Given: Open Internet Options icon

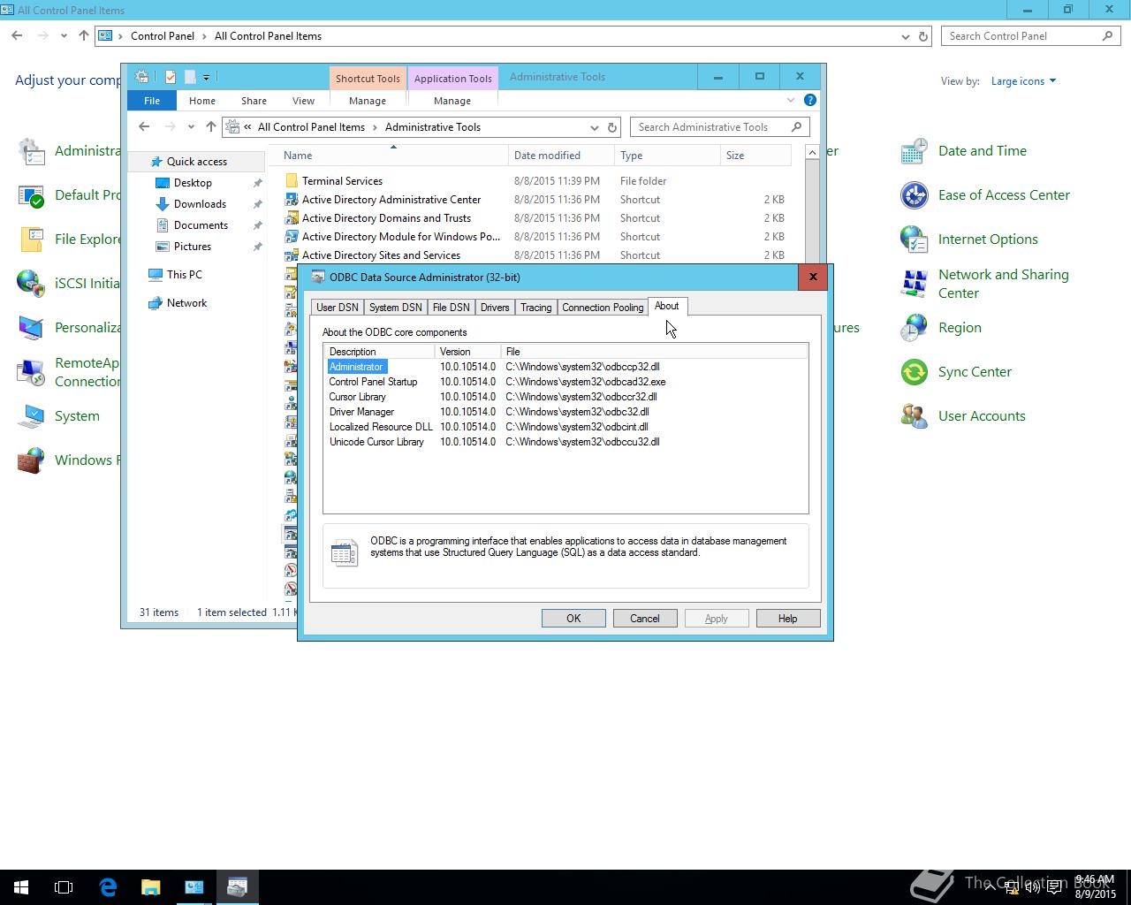Looking at the screenshot, I should coord(914,240).
